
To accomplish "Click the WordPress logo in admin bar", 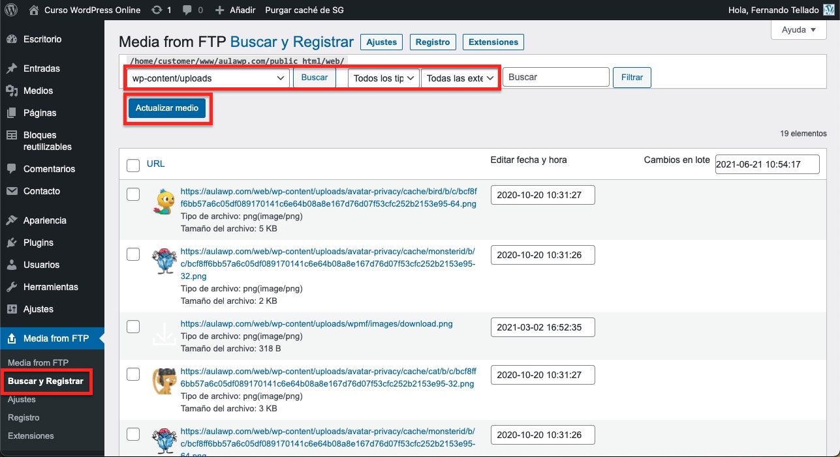I will [x=11, y=10].
